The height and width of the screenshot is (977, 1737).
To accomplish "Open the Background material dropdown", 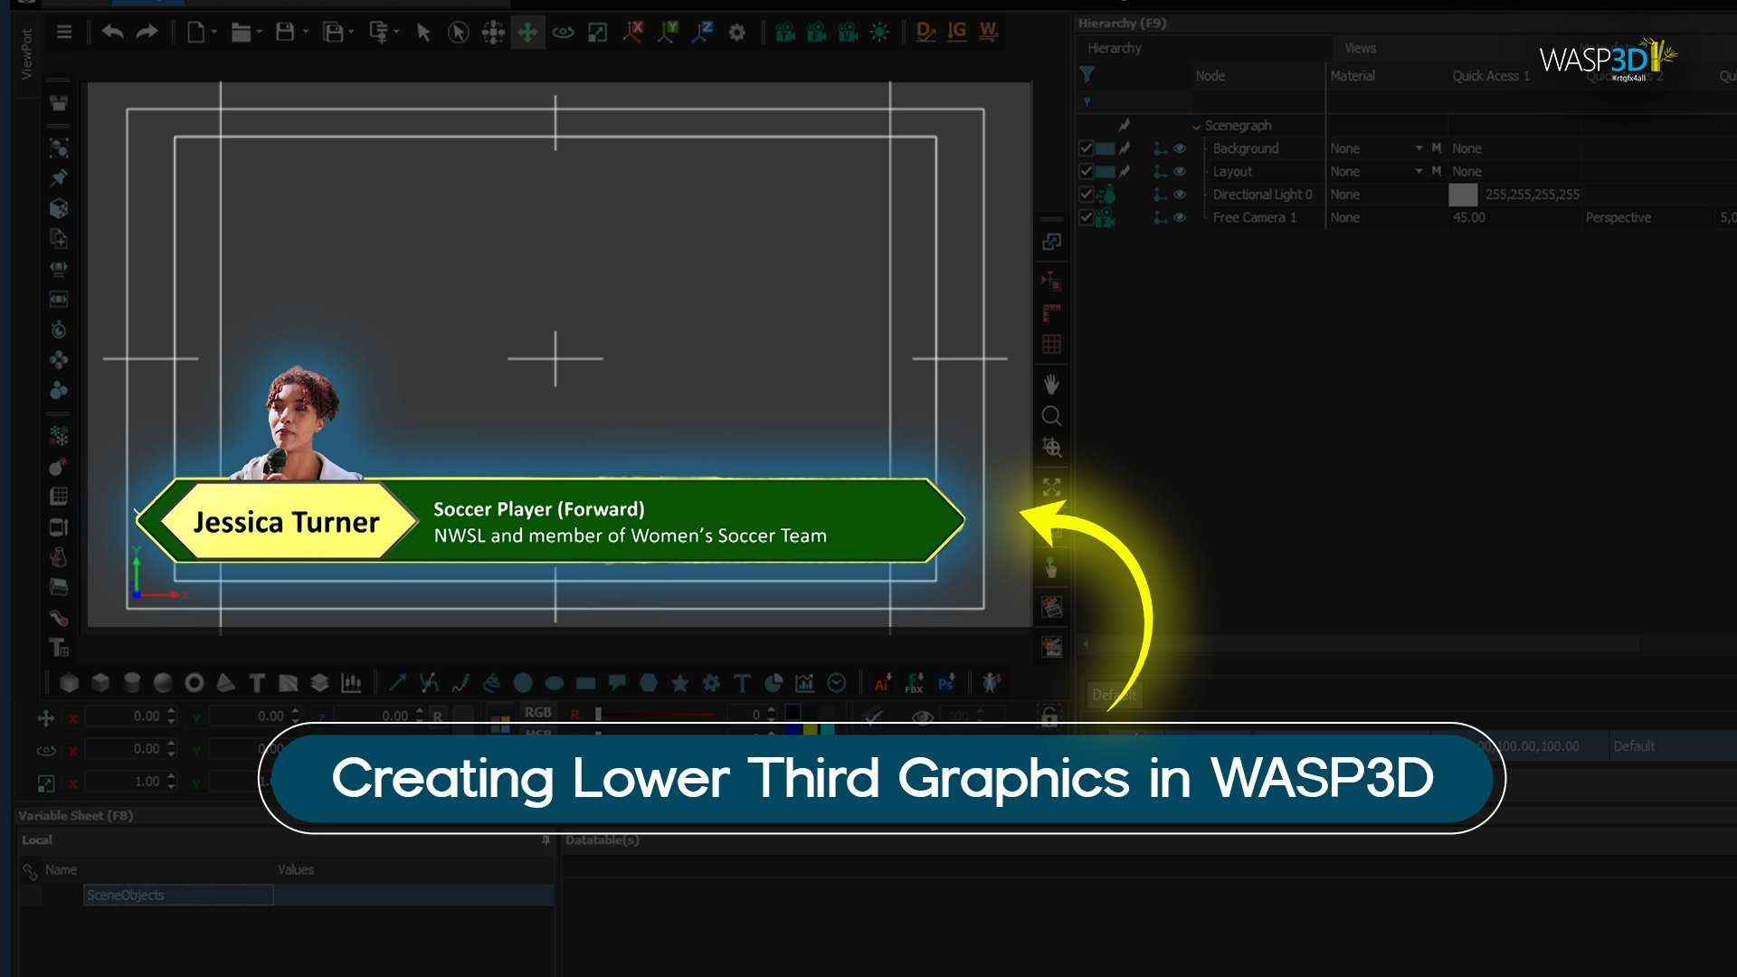I will click(1419, 148).
